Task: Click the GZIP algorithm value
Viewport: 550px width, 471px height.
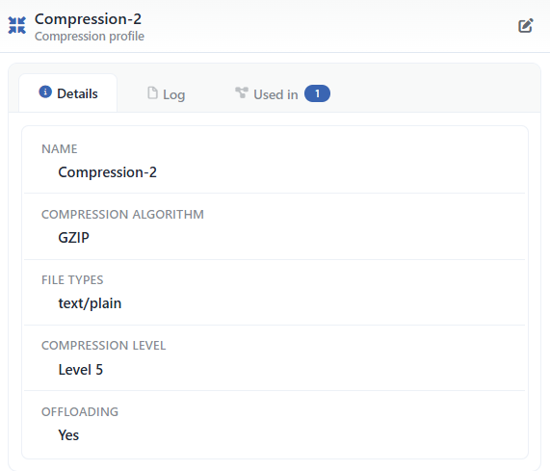Action: [x=73, y=238]
